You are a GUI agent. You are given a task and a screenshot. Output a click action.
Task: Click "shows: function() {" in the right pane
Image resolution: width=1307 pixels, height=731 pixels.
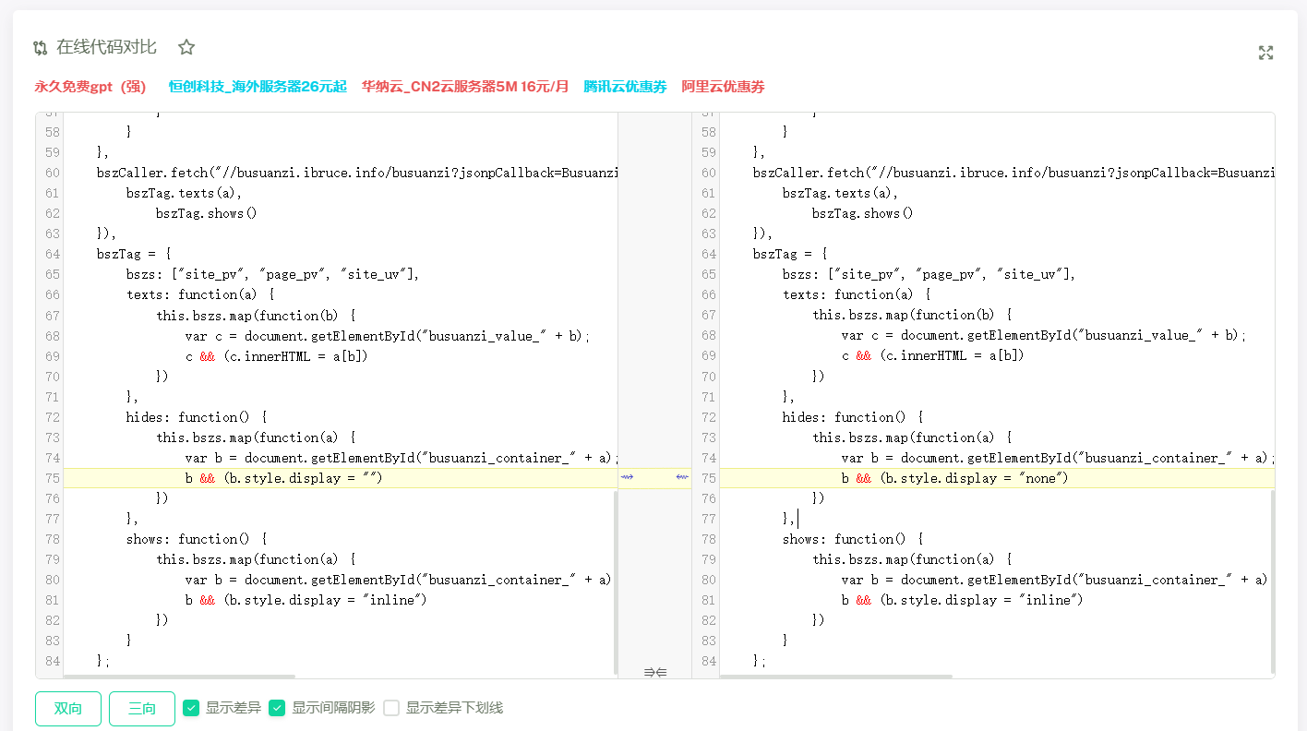[x=853, y=539]
